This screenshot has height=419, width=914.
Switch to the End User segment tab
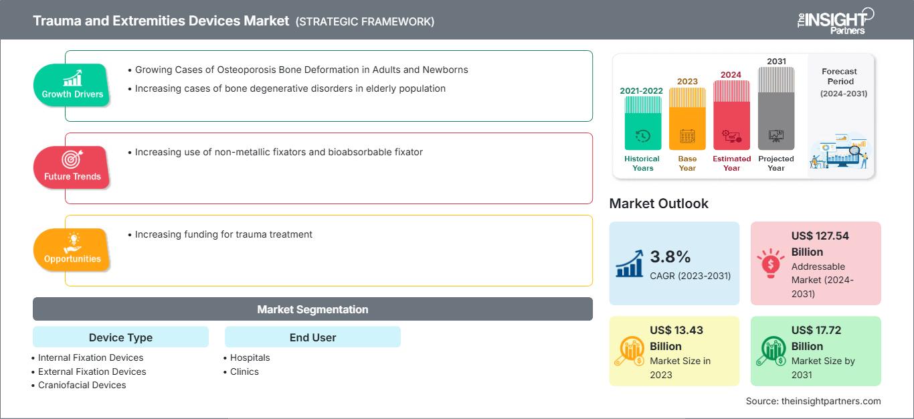[312, 337]
